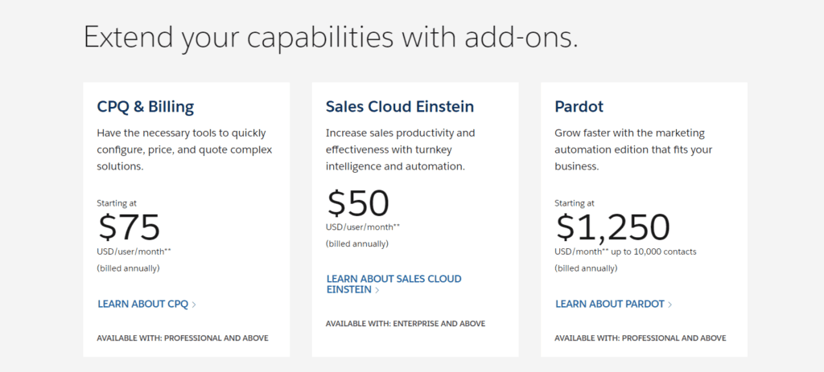Click the $75 price on CPQ card
The height and width of the screenshot is (372, 824).
click(x=130, y=227)
